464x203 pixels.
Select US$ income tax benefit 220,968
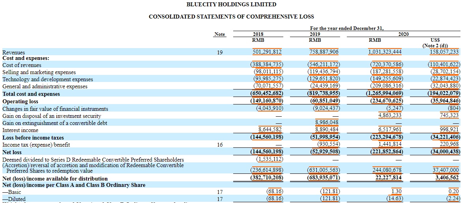point(449,145)
